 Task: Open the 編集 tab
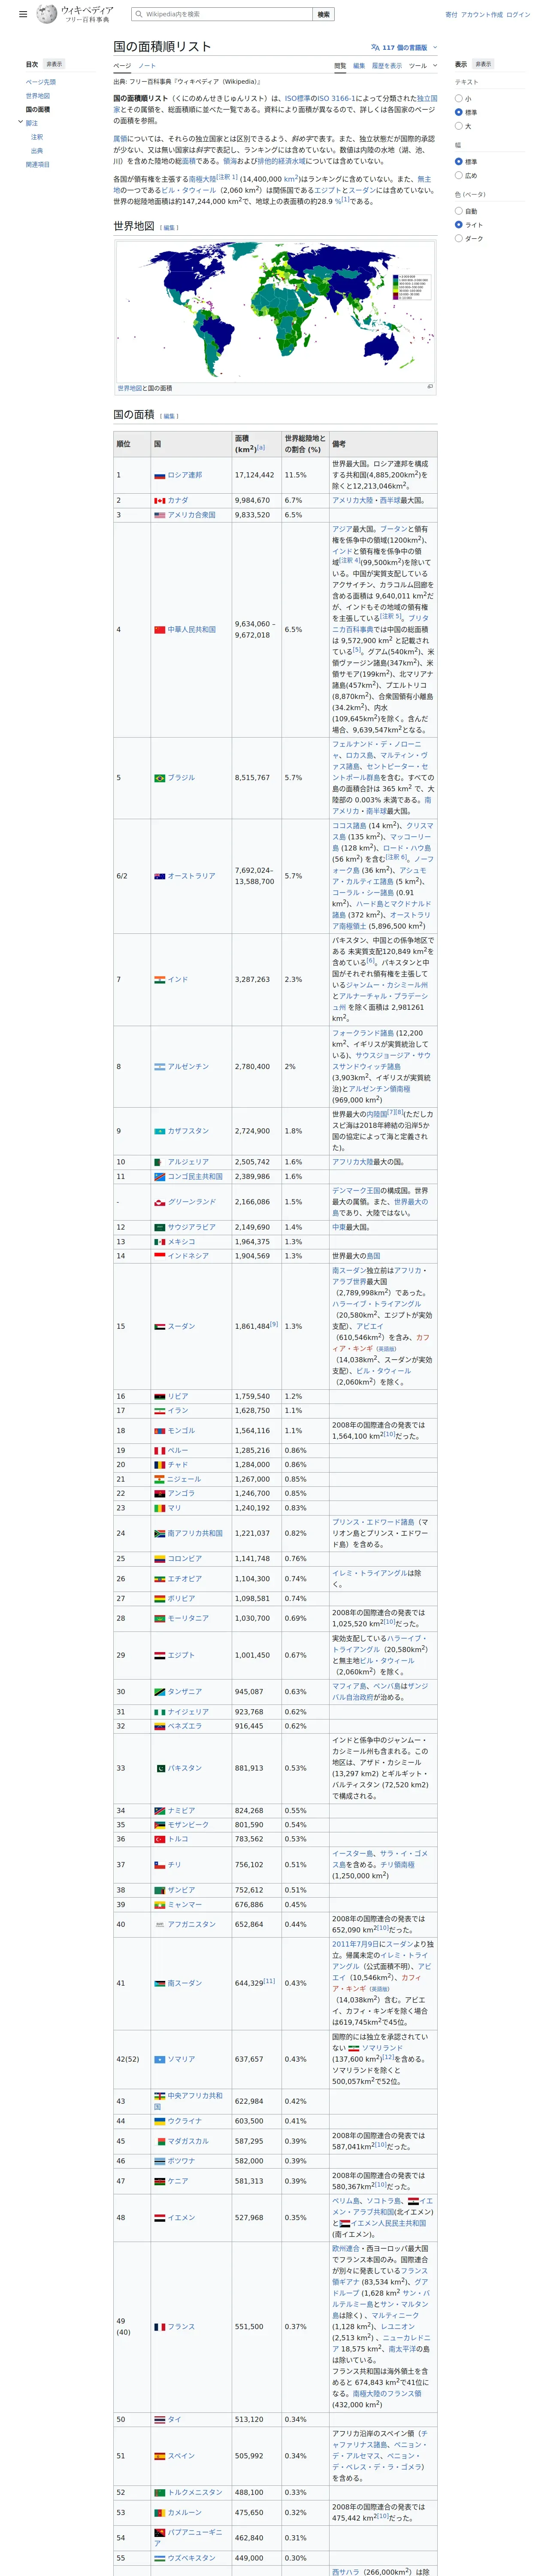[359, 66]
